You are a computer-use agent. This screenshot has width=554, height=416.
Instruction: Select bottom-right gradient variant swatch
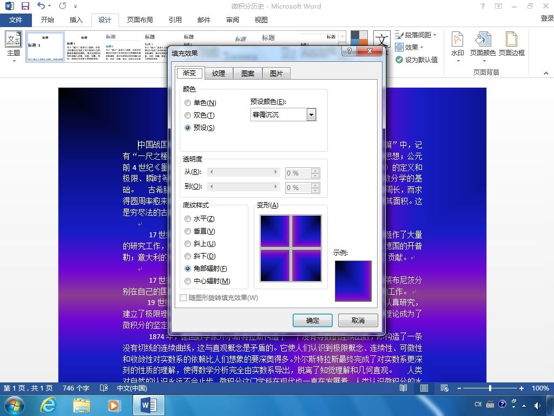[x=306, y=265]
